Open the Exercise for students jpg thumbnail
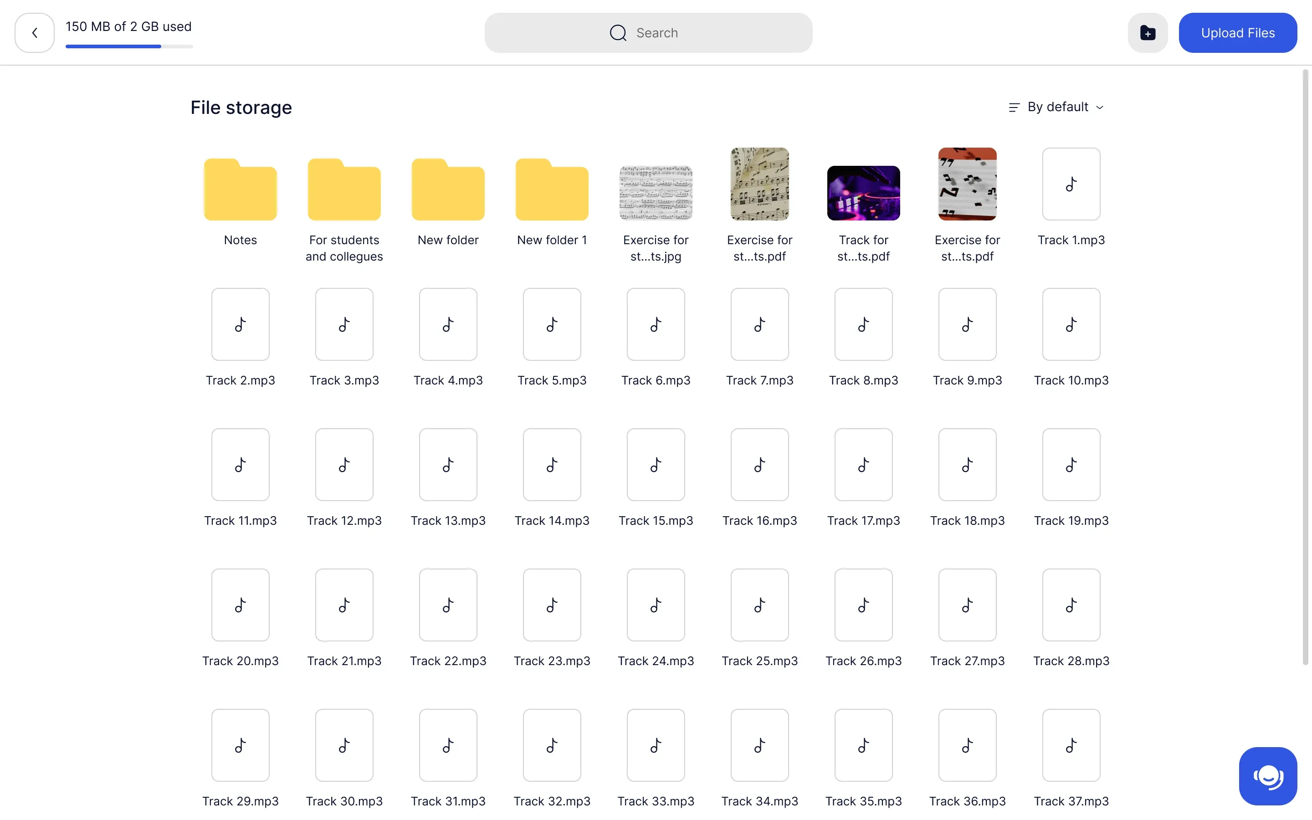 tap(656, 193)
